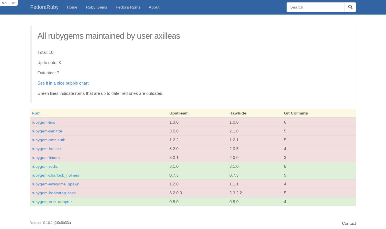Go to Ruby Gems page
The height and width of the screenshot is (229, 386).
96,7
